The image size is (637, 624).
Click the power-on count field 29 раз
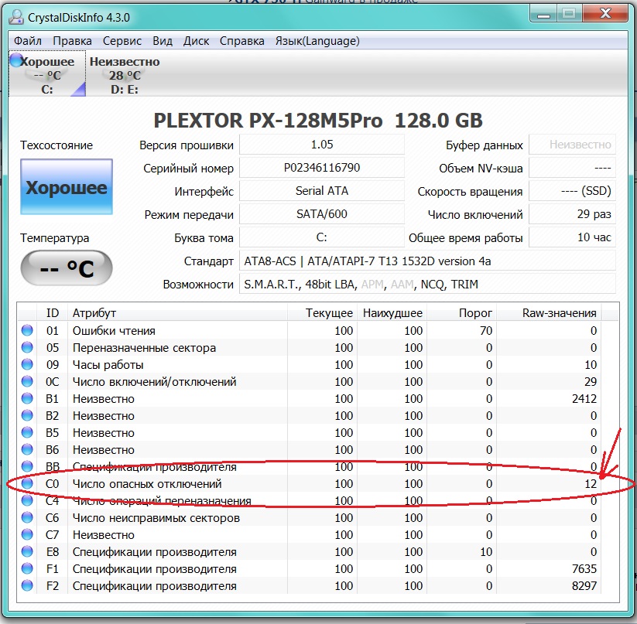coord(572,214)
